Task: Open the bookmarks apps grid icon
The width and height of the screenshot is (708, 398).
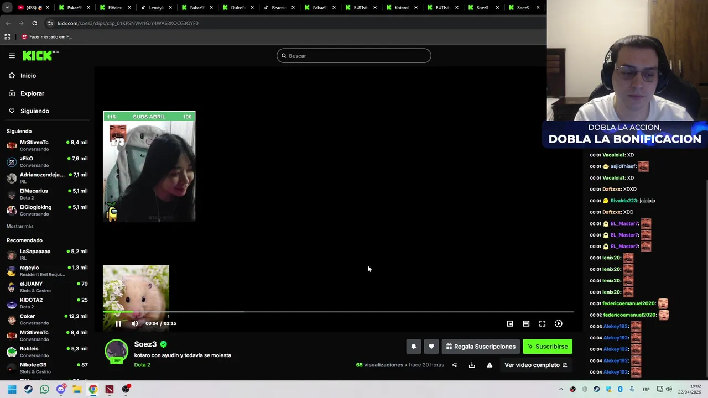Action: tap(7, 37)
